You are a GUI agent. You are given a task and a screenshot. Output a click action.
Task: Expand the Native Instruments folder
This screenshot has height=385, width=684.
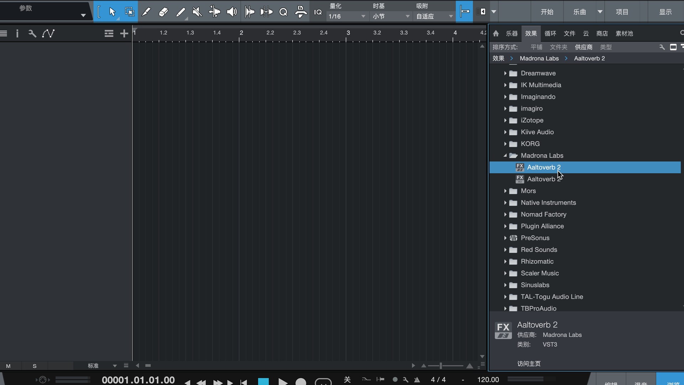pos(505,202)
